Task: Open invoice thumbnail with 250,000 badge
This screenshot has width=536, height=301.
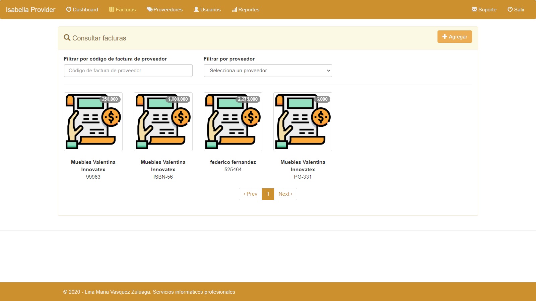Action: click(x=93, y=122)
